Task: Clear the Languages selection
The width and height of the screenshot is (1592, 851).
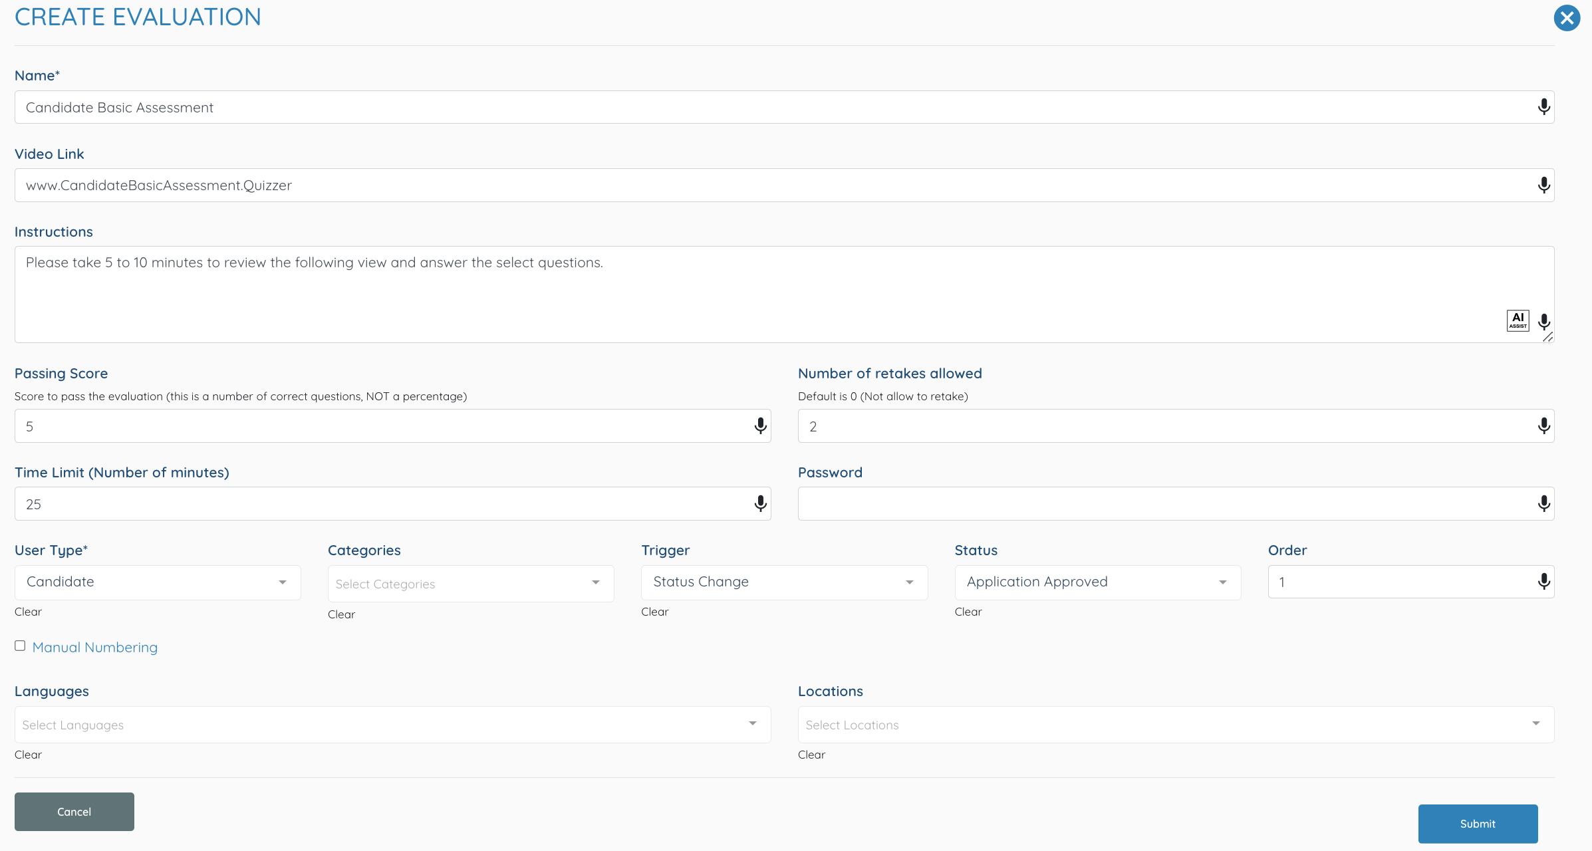Action: tap(28, 755)
